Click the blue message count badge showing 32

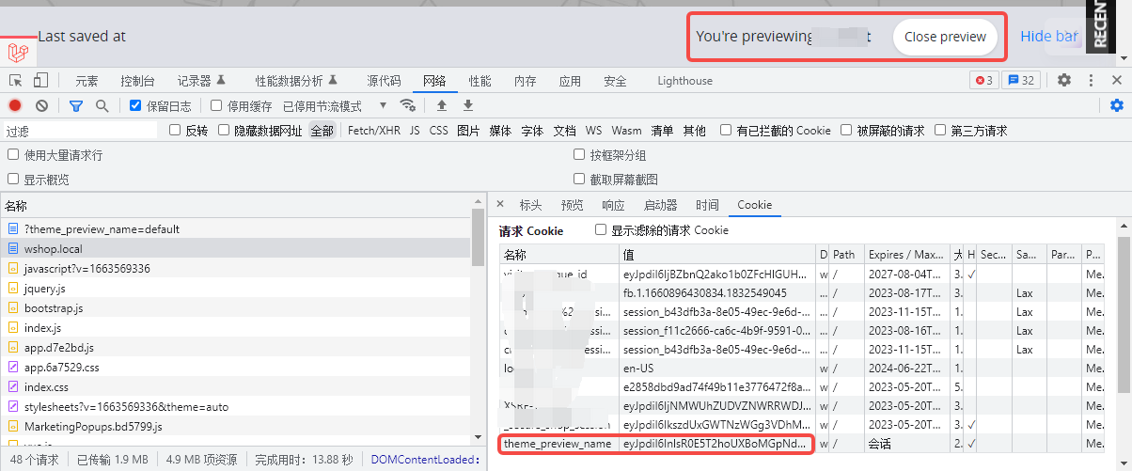click(x=1021, y=81)
